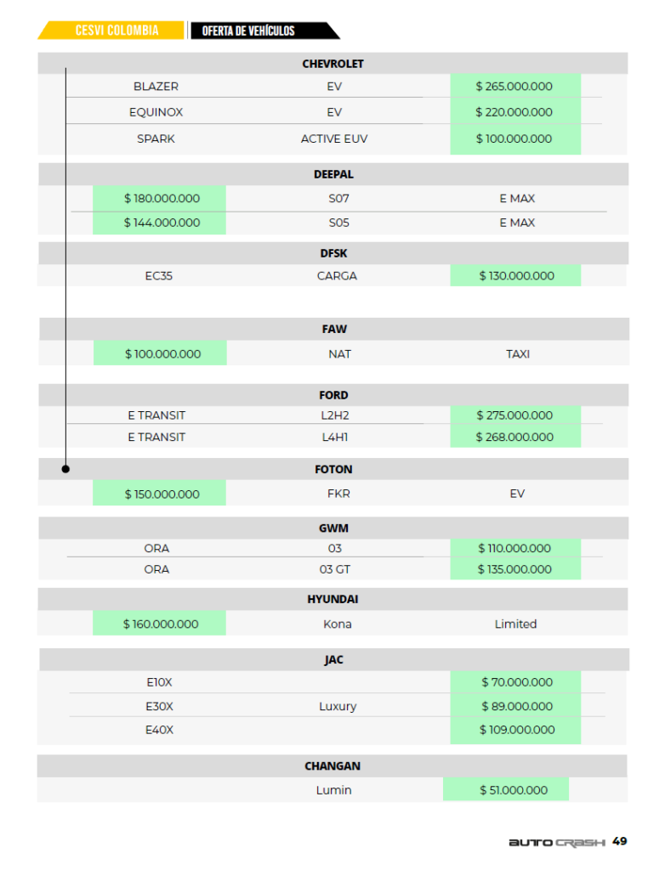Image resolution: width=665 pixels, height=870 pixels.
Task: Click the Auto Crash logo in the footer
Action: (557, 842)
